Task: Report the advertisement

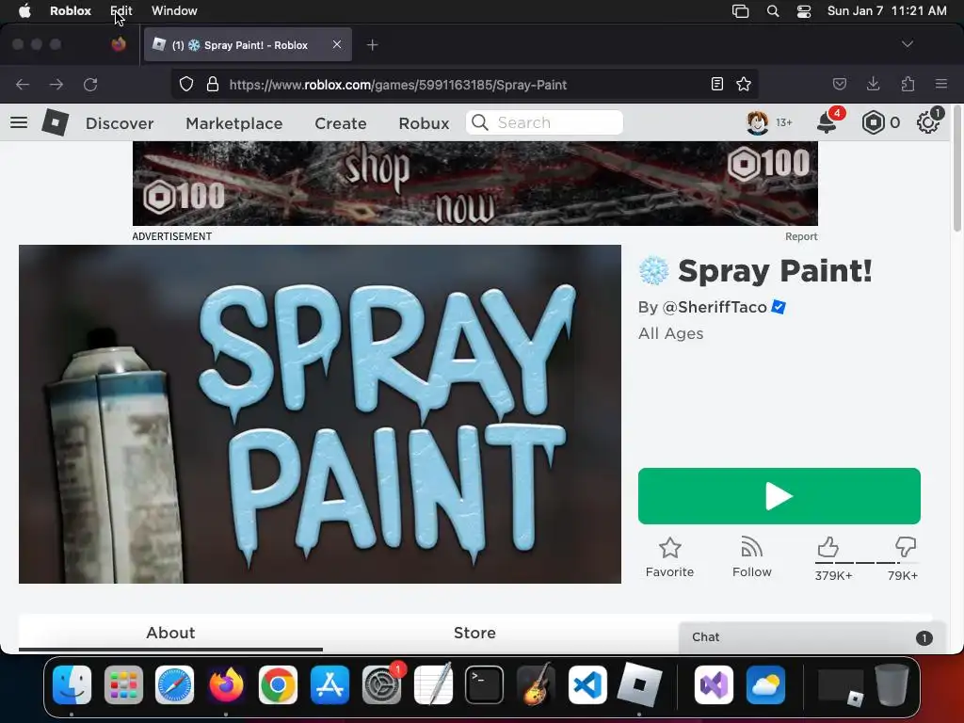Action: point(801,236)
